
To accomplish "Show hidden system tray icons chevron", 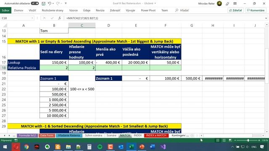I will click(x=232, y=147).
